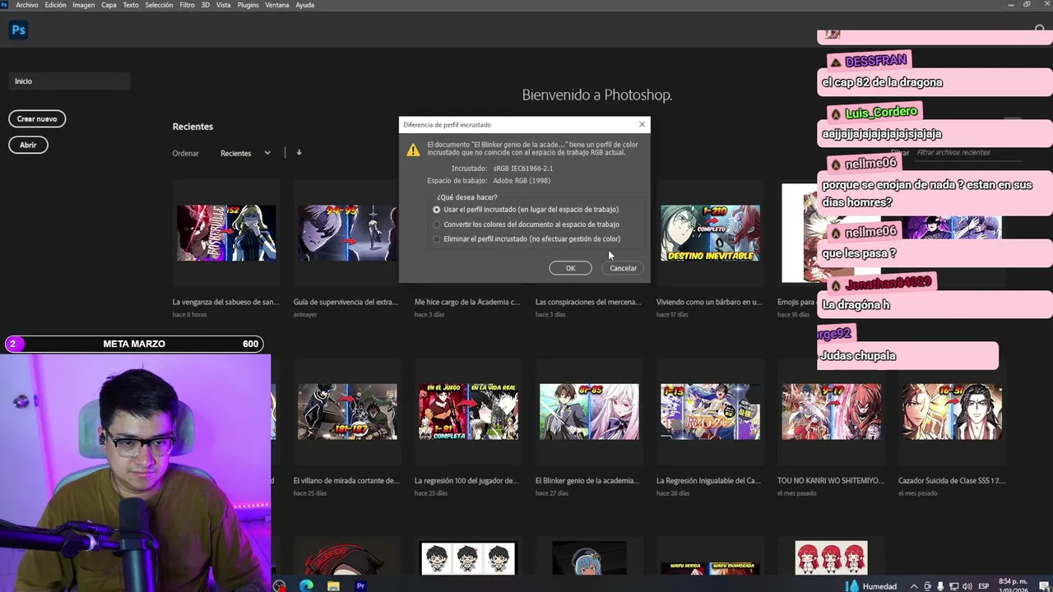The image size is (1053, 592).
Task: Open the Plugins menu
Action: 248,5
